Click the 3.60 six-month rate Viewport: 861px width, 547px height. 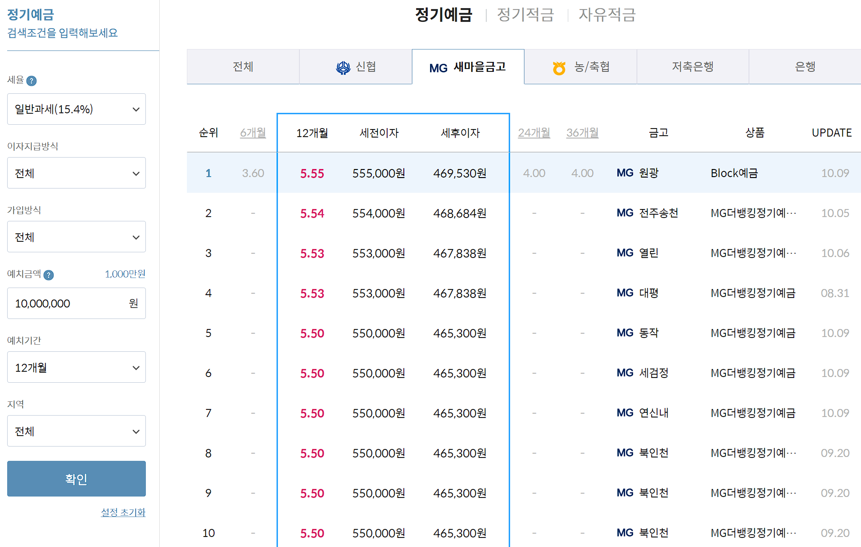(253, 173)
